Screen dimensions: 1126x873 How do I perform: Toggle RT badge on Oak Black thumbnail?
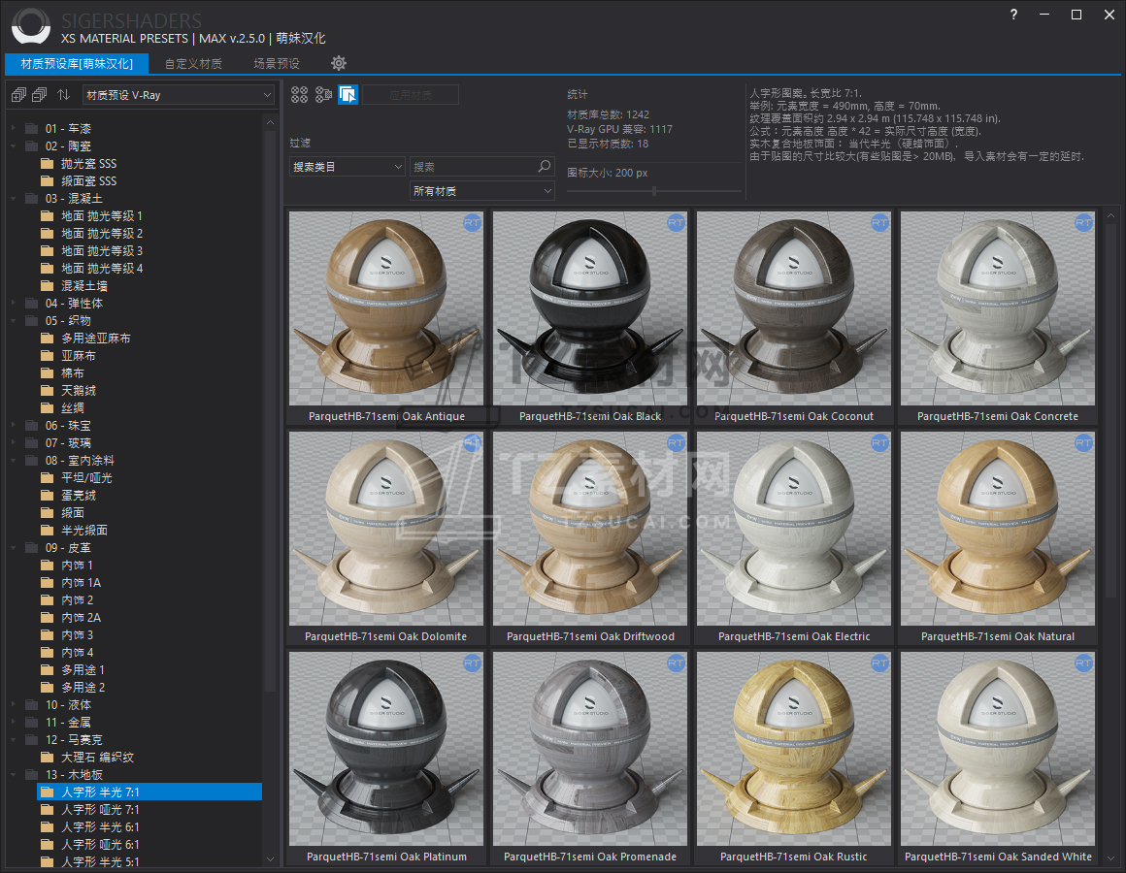676,223
